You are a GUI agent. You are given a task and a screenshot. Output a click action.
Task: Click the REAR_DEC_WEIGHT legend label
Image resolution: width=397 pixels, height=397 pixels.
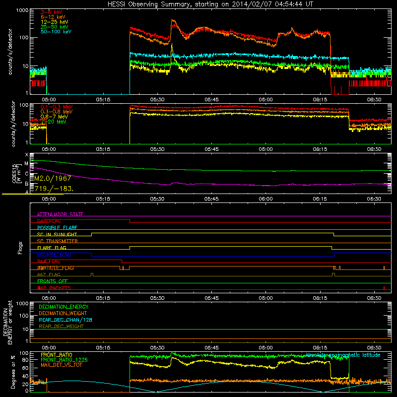point(61,327)
